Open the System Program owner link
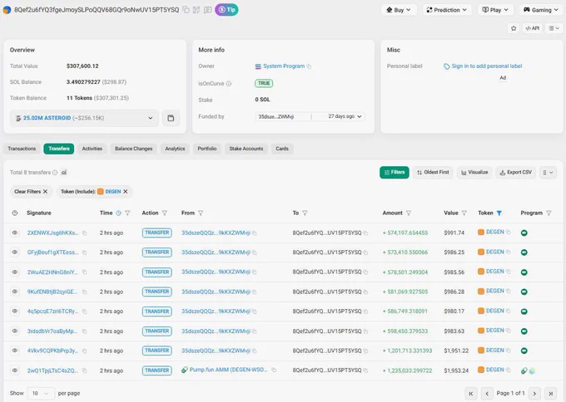The image size is (566, 402). pos(284,66)
